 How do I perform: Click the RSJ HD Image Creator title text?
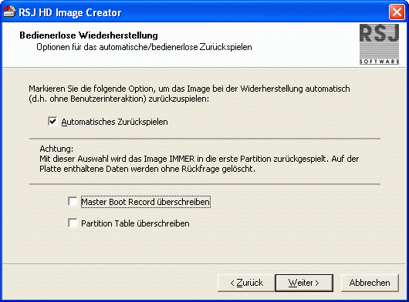[70, 12]
